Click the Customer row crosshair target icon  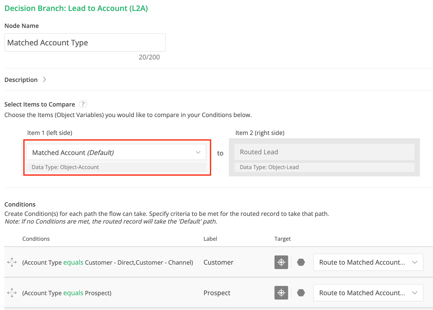[281, 262]
